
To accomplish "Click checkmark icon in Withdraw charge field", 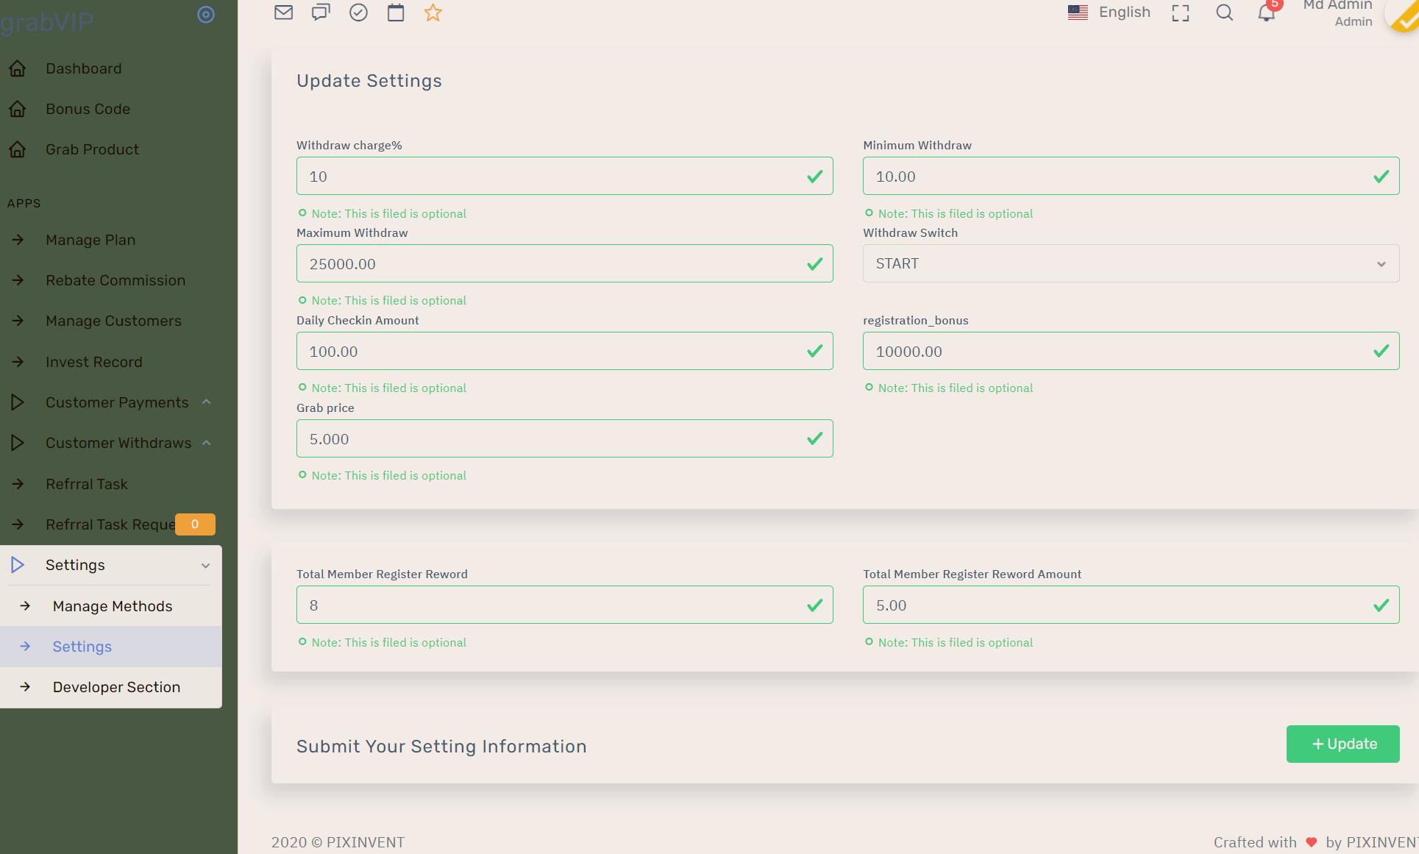I will pos(814,177).
